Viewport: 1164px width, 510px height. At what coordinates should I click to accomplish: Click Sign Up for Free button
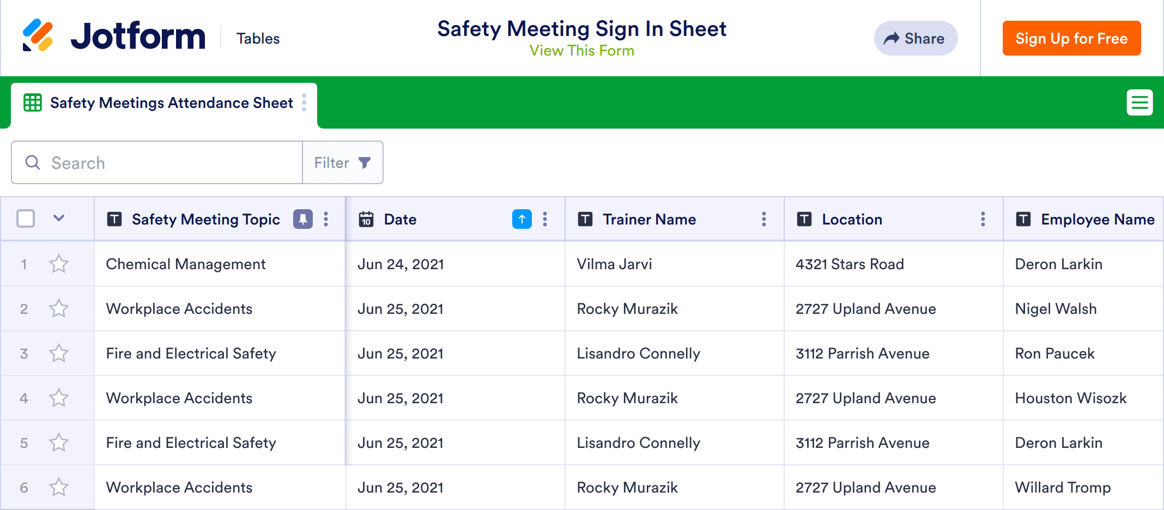tap(1071, 38)
